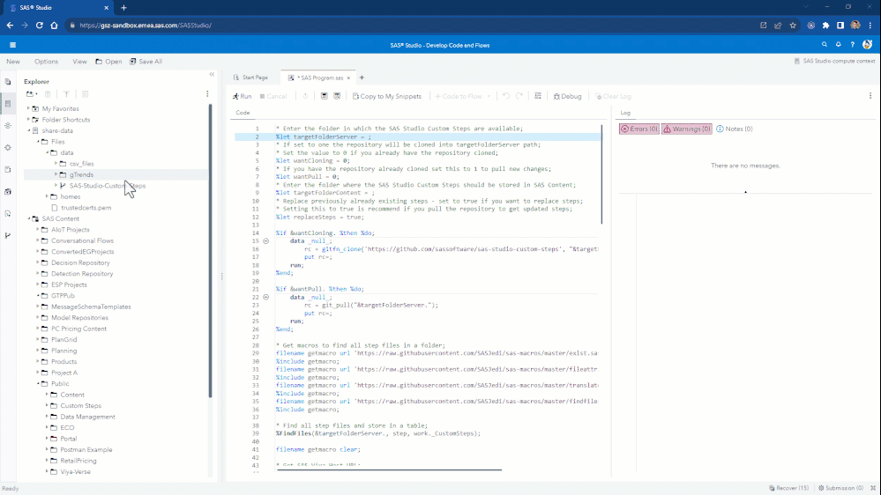The image size is (881, 495).
Task: Add a new tab with plus icon
Action: click(x=362, y=78)
